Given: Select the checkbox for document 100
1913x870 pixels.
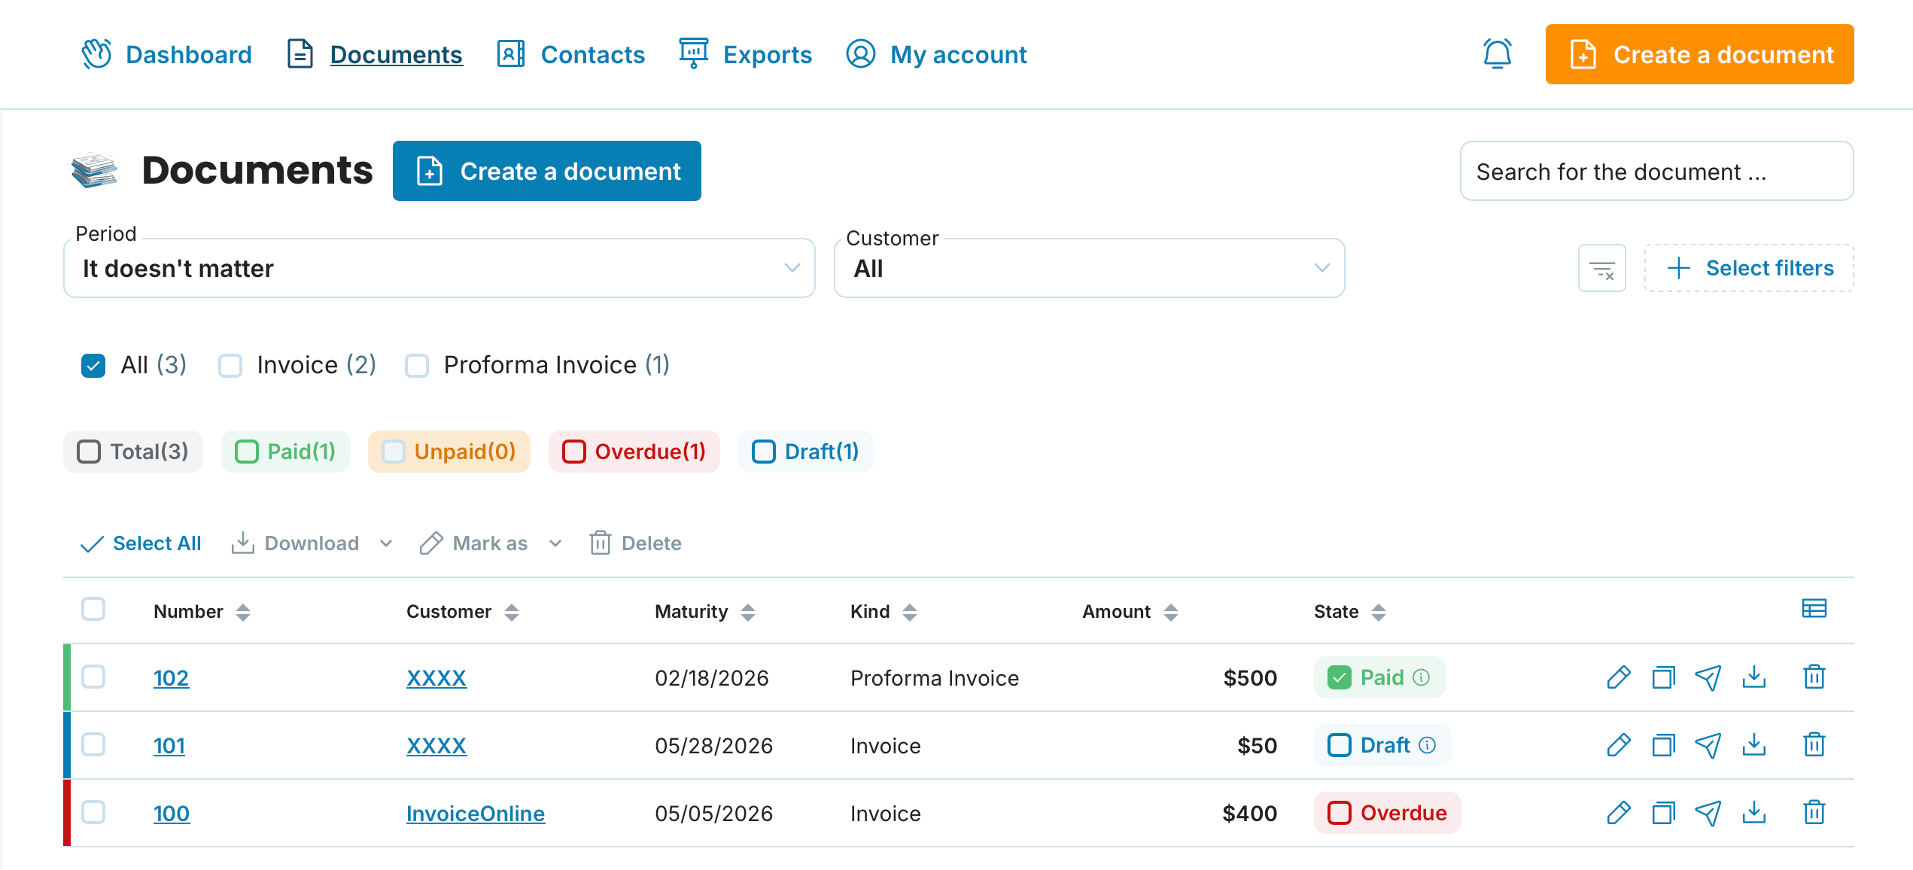Looking at the screenshot, I should [93, 812].
